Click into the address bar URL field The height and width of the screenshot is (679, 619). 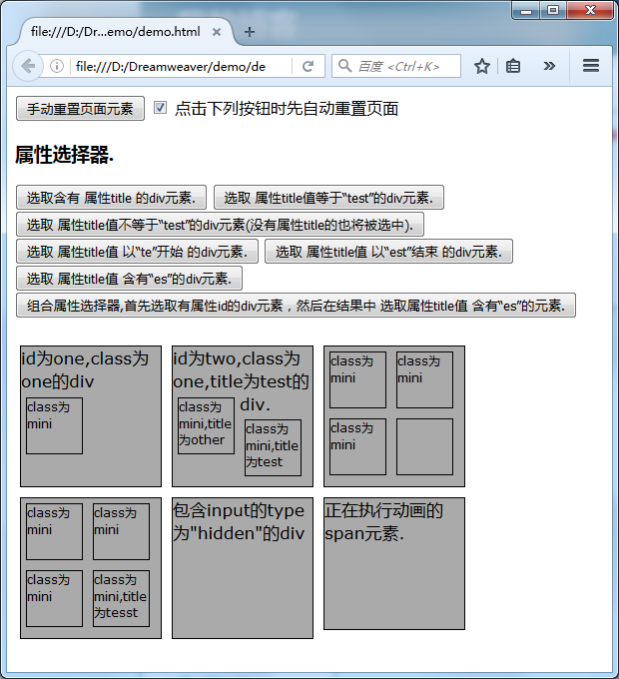[180, 66]
